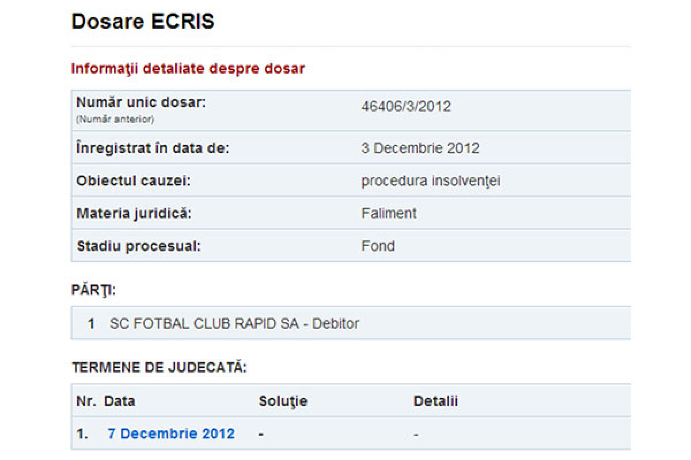This screenshot has width=691, height=460.
Task: Click the Detalii column header
Action: tap(435, 401)
